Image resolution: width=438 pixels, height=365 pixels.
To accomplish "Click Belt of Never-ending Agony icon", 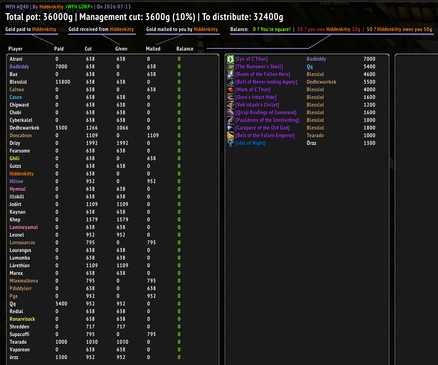I will click(230, 82).
